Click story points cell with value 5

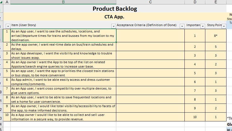tap(216, 47)
